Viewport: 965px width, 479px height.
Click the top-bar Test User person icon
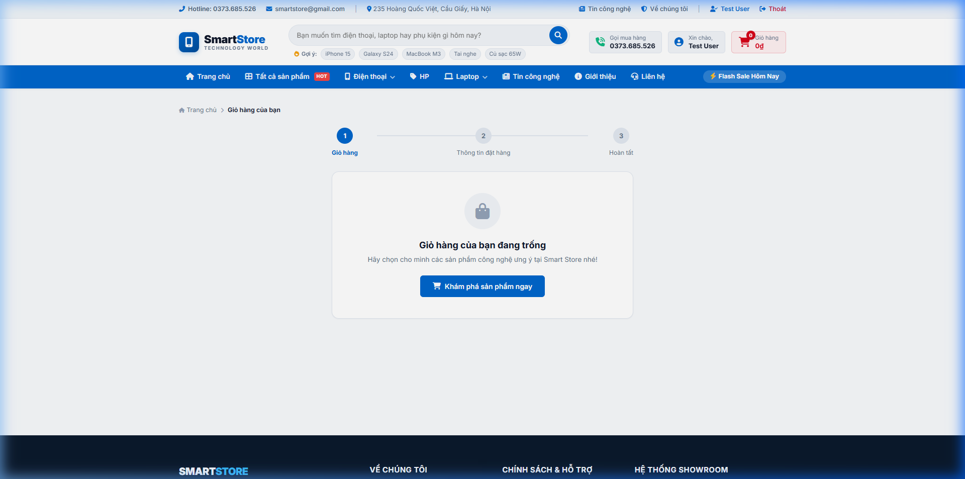(714, 9)
